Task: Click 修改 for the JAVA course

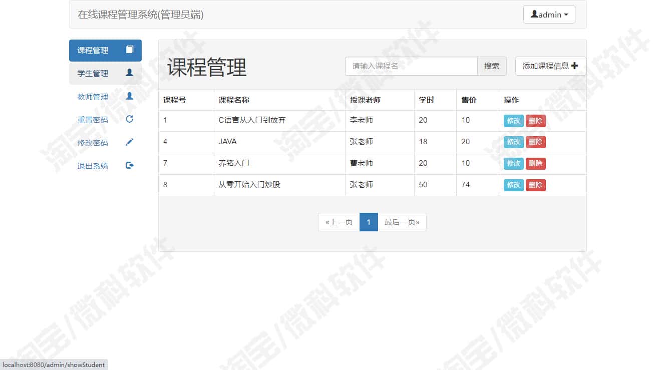Action: pos(513,142)
